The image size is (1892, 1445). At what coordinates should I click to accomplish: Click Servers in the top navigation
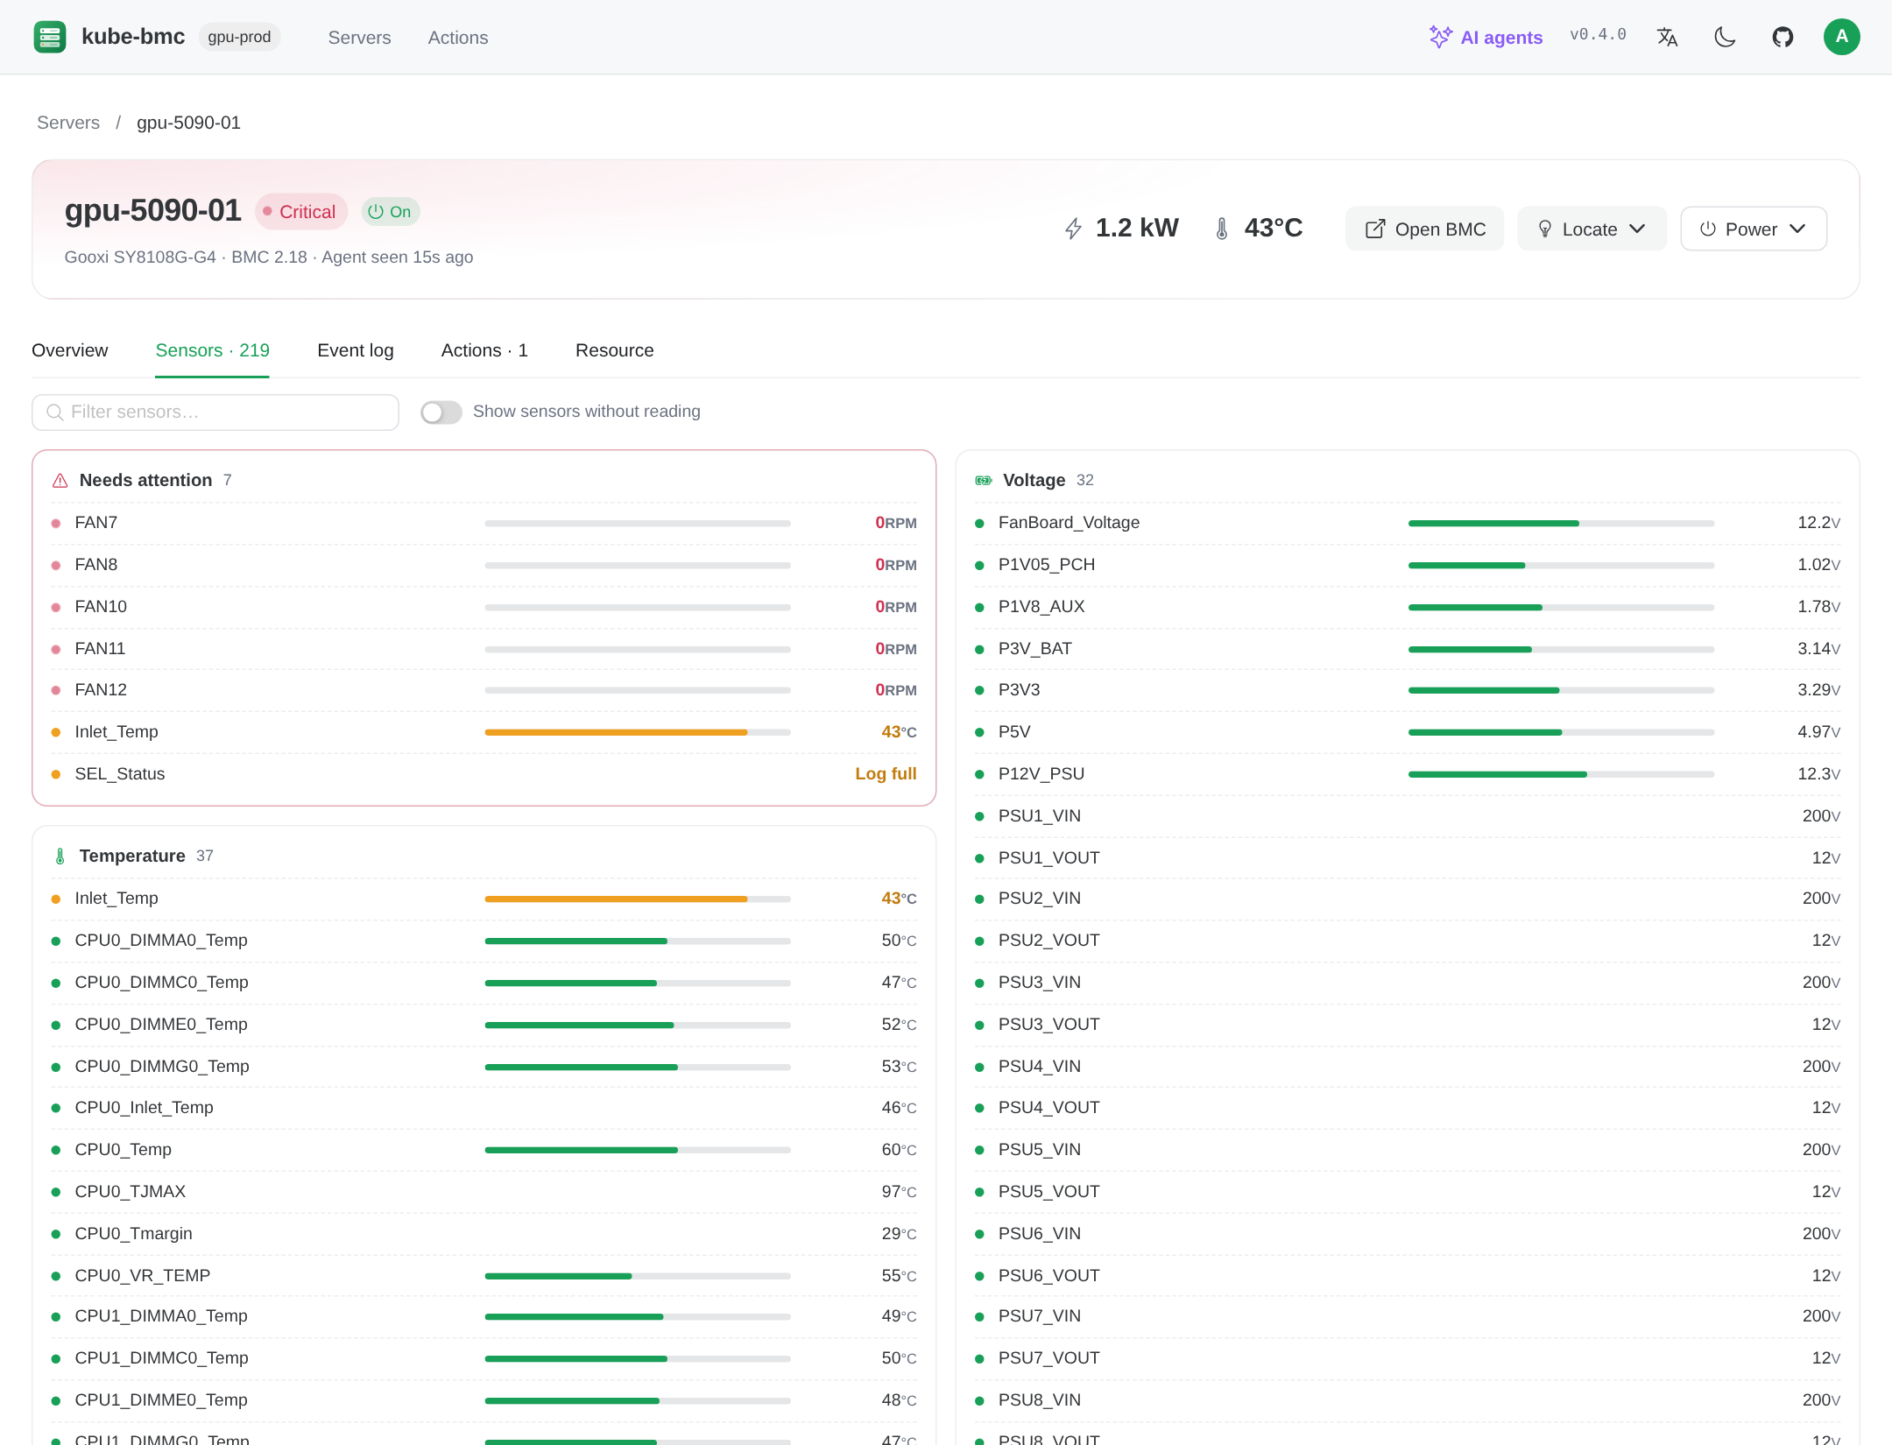359,38
